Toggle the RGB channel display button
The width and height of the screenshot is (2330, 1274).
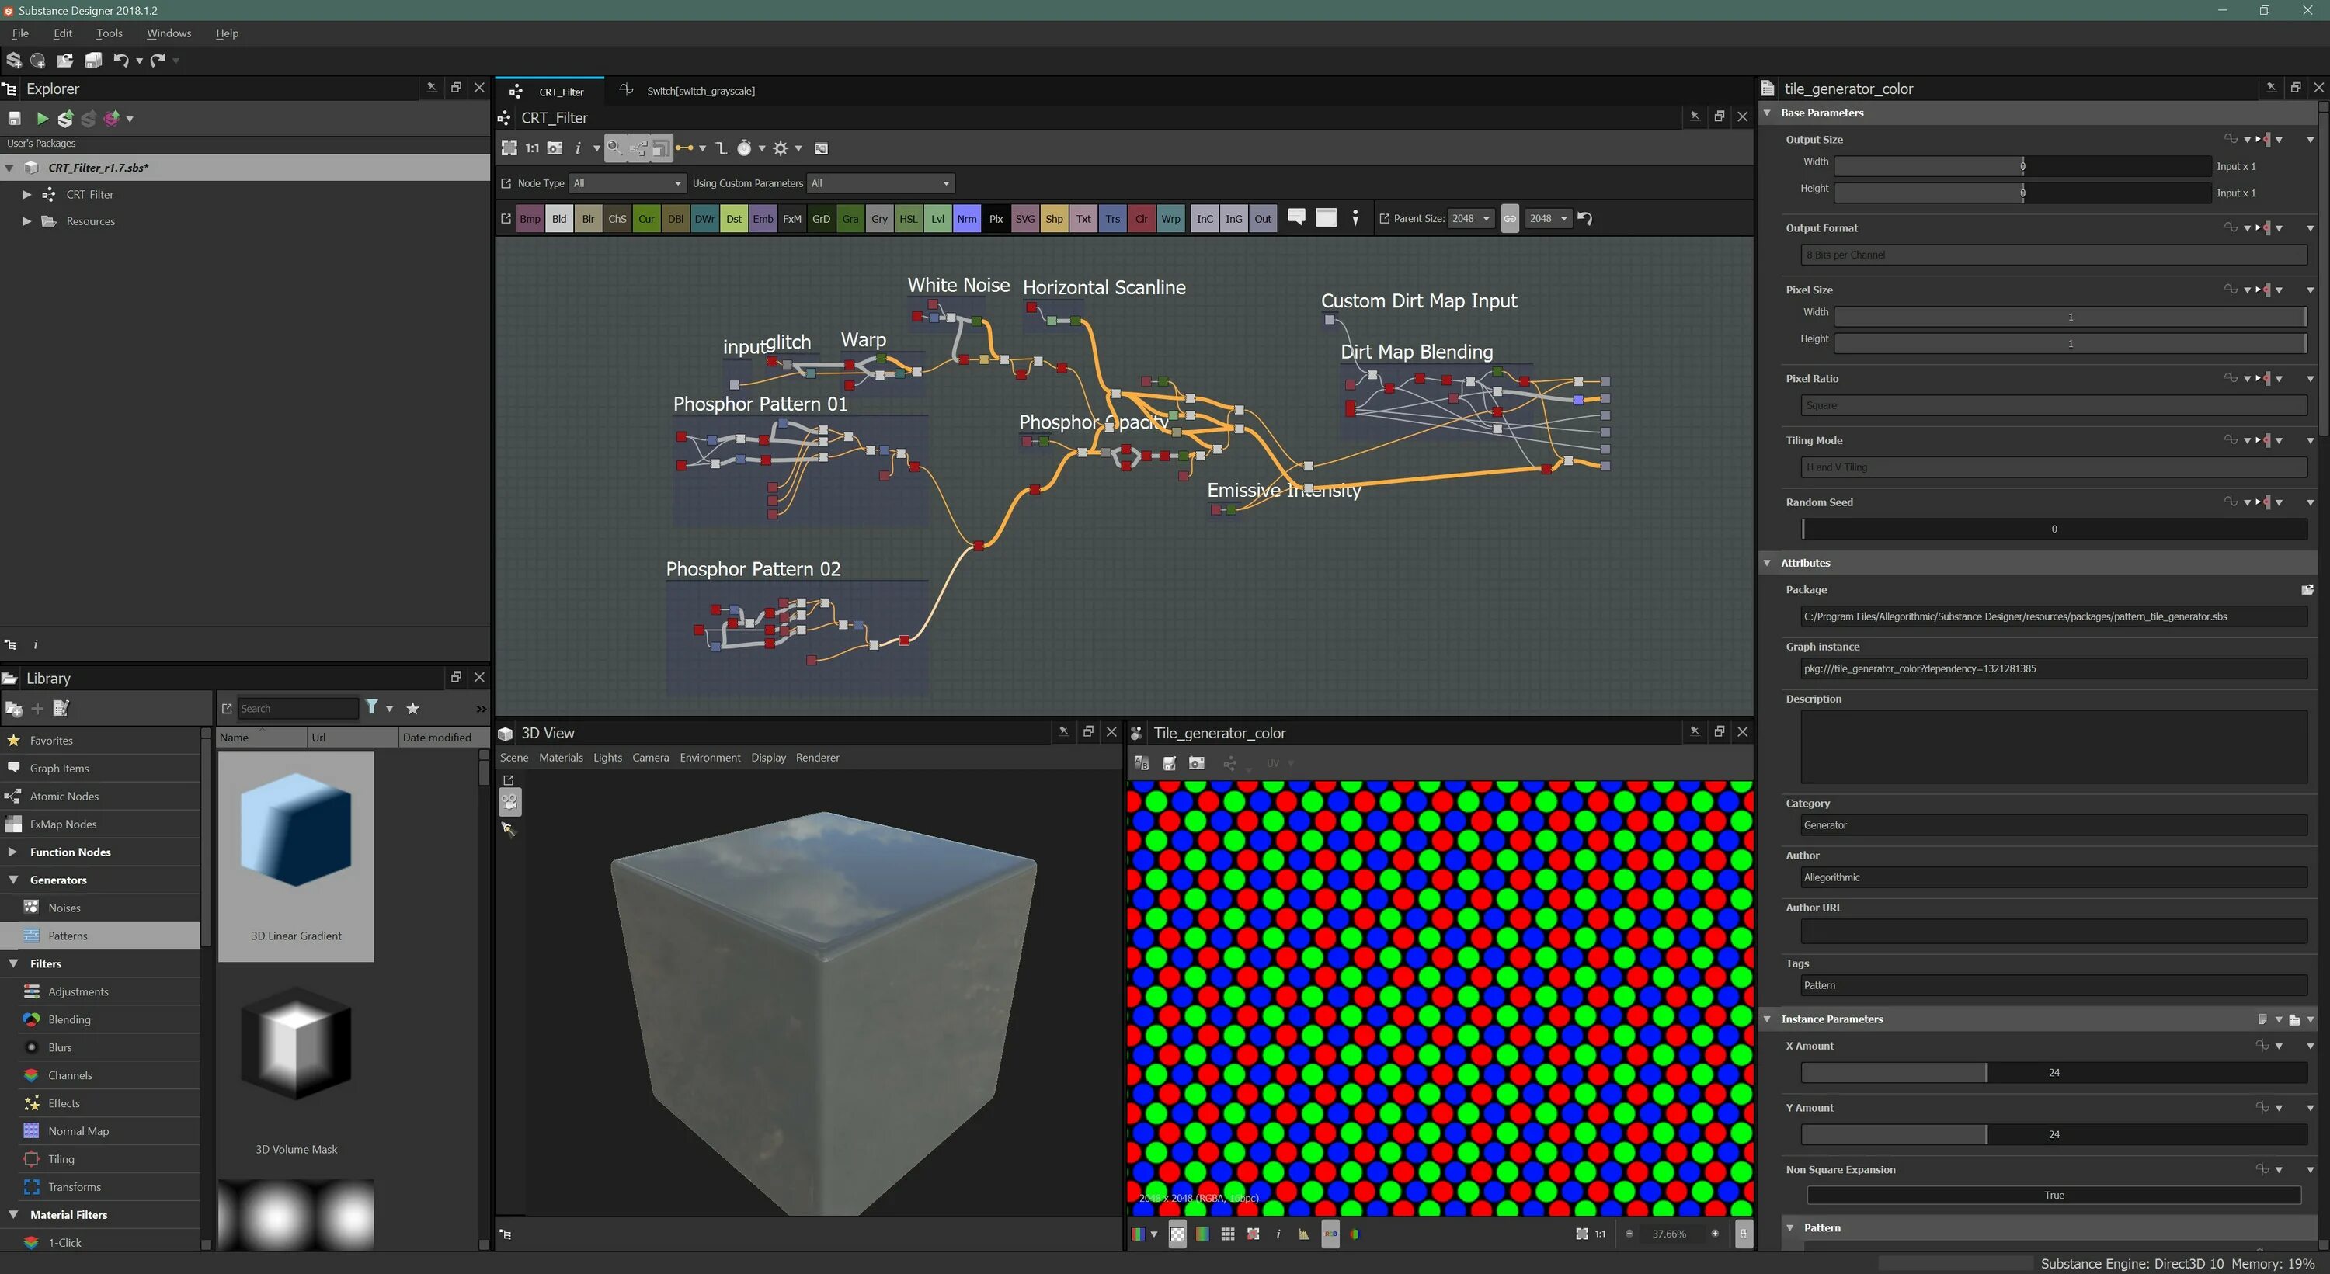(1330, 1234)
